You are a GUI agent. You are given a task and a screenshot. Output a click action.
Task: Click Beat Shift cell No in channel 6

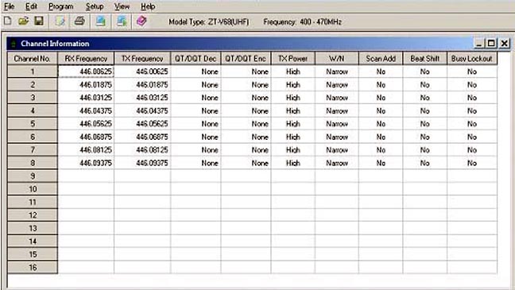pyautogui.click(x=424, y=137)
